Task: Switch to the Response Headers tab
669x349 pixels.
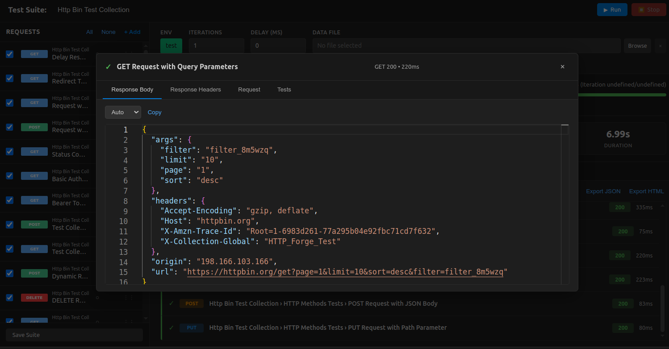Action: pyautogui.click(x=196, y=90)
